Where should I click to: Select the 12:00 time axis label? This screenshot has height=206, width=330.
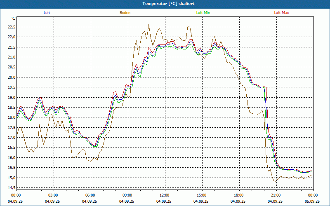coord(164,195)
